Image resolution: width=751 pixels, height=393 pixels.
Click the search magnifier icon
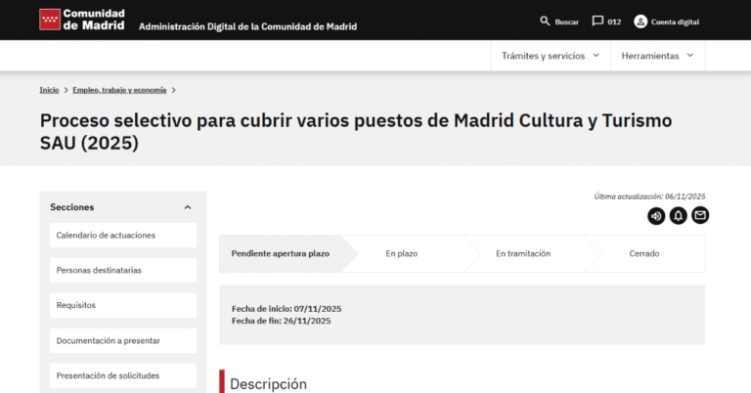tap(545, 22)
